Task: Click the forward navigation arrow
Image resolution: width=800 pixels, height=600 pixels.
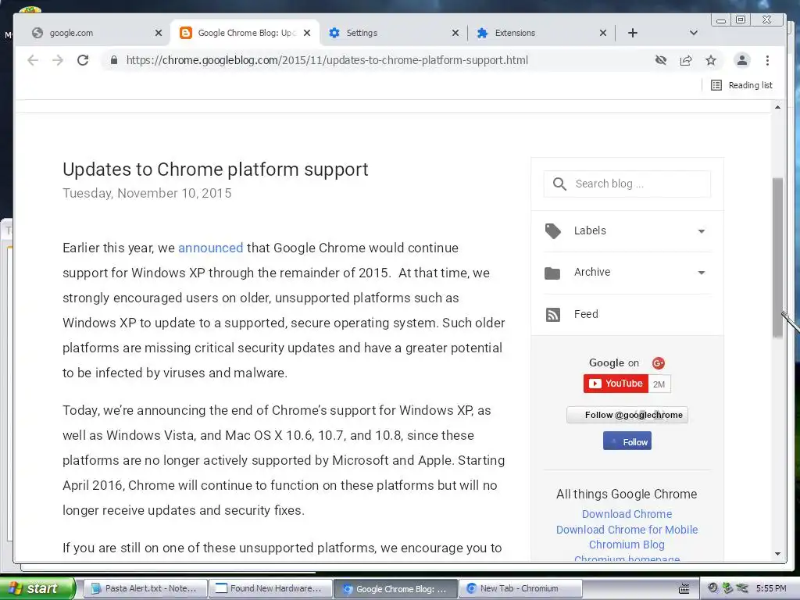Action: [58, 60]
